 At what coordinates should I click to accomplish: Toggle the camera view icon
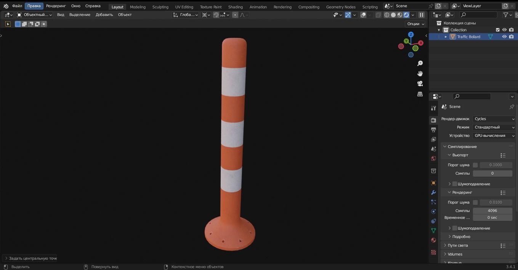(420, 84)
